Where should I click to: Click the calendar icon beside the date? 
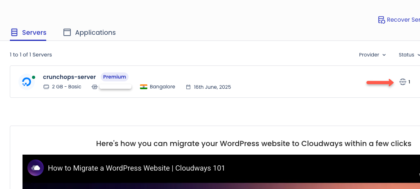tap(188, 87)
